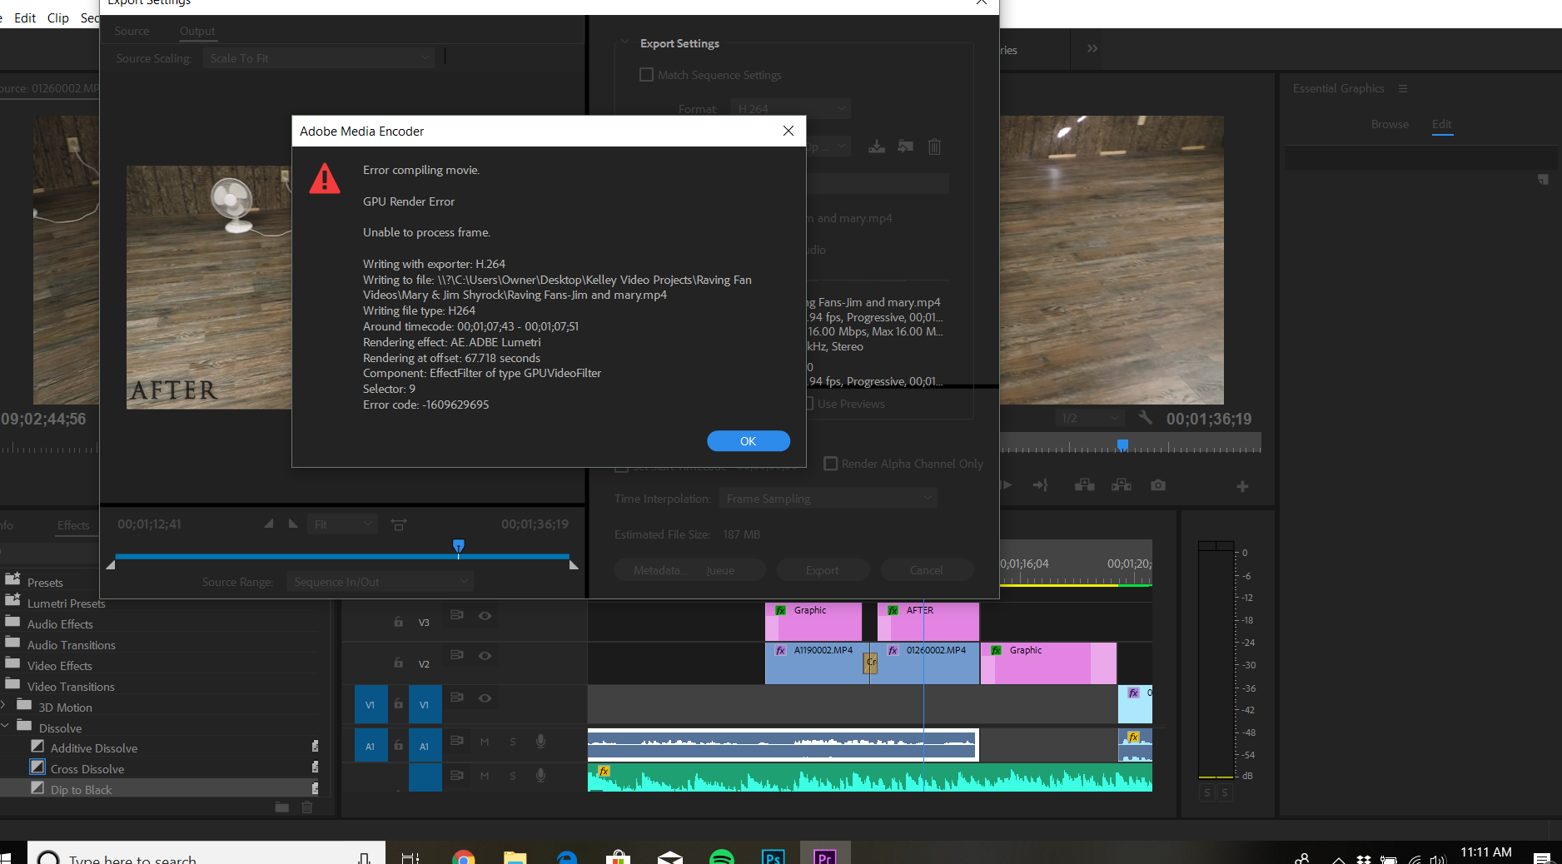Screen dimensions: 1562x864
Task: Select the Edit tab in Essential Graphics
Action: tap(1442, 124)
